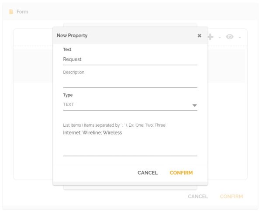
Task: Click the plus add icon
Action: point(211,37)
